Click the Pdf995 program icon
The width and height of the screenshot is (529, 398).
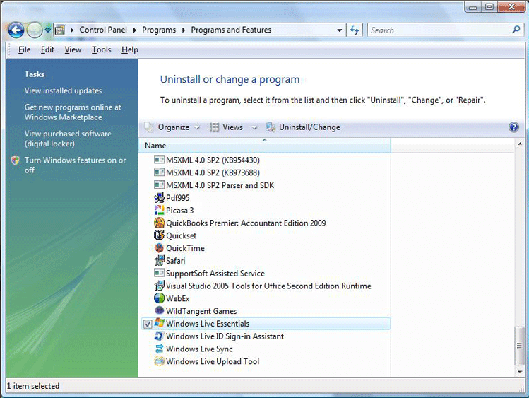(x=159, y=197)
